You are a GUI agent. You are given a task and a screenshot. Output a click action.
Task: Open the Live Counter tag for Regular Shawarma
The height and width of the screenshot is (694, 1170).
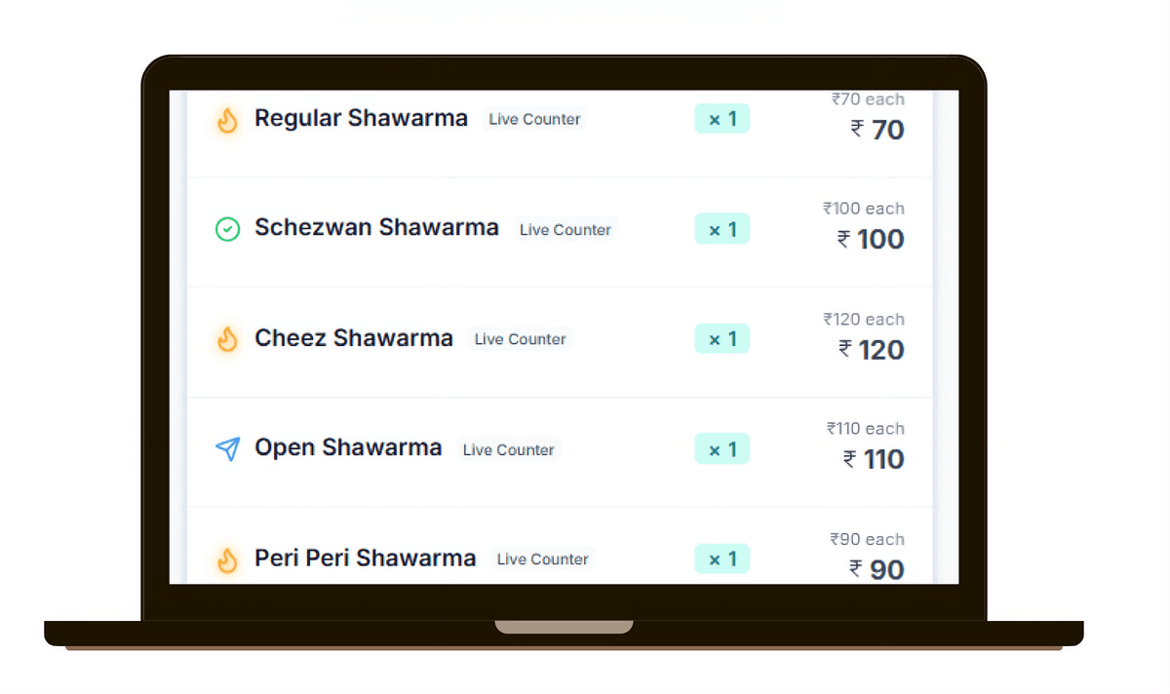click(534, 119)
